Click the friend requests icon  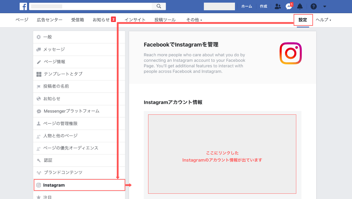[277, 6]
